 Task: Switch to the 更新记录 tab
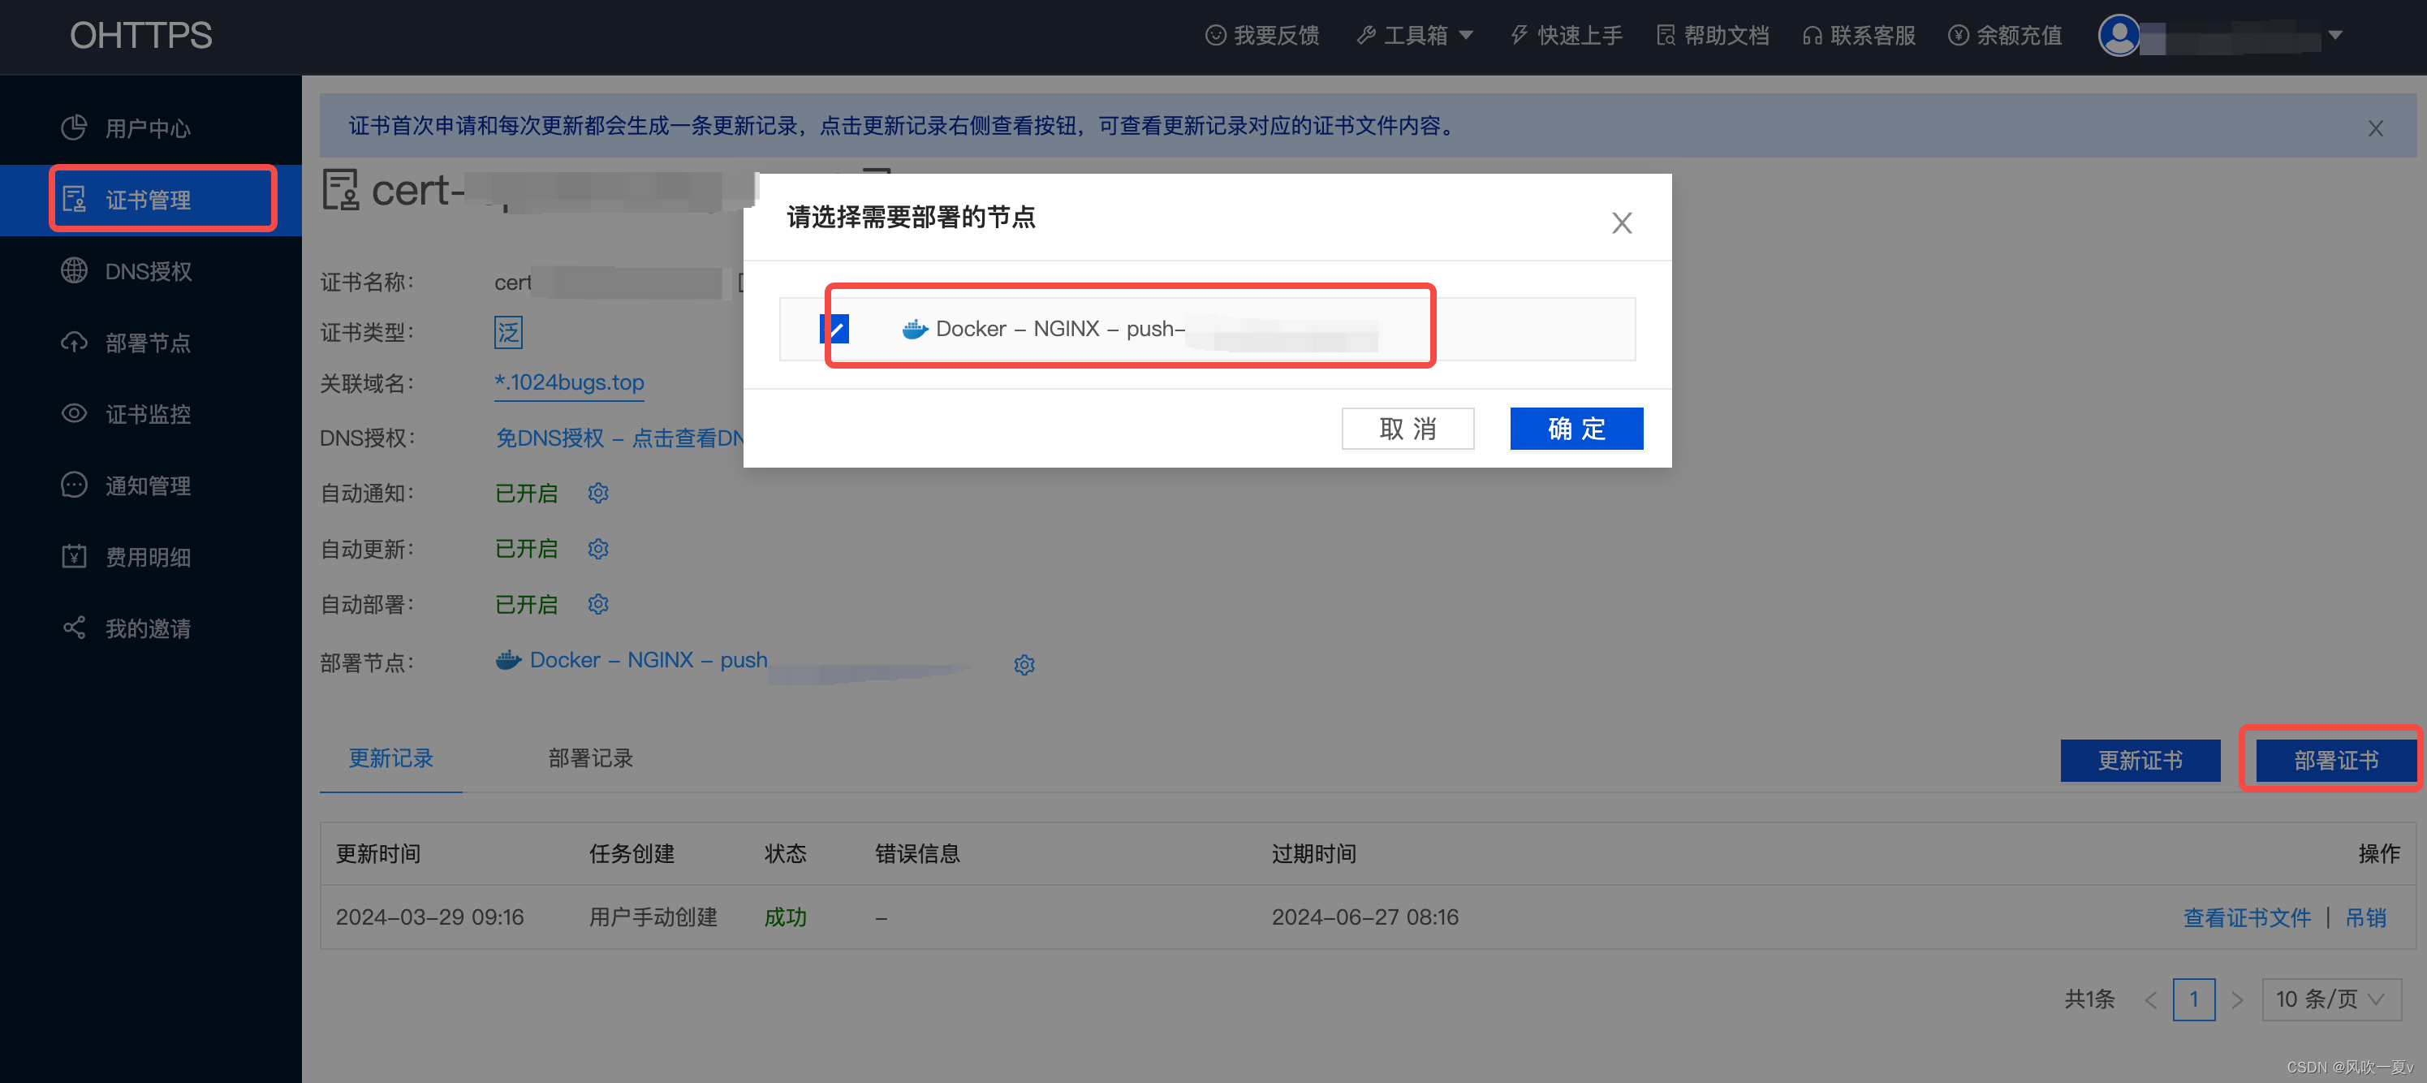(391, 759)
